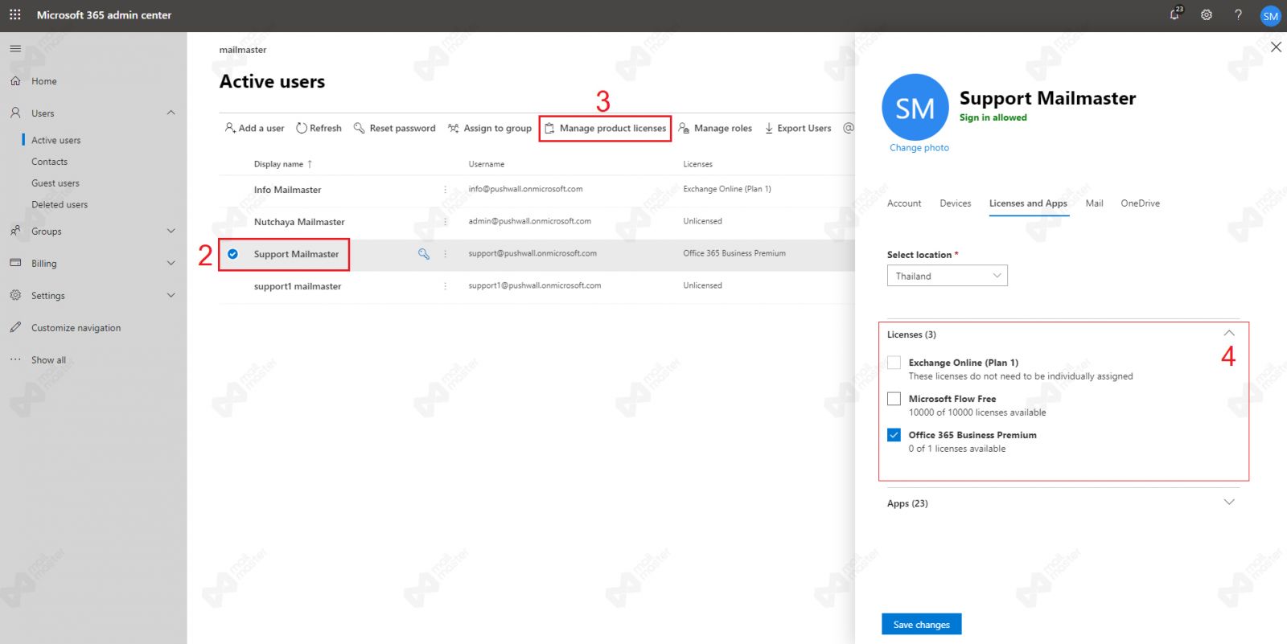Screen dimensions: 1287x644
Task: Click the support1@pushwall.onmicrosoft.com username
Action: 534,285
